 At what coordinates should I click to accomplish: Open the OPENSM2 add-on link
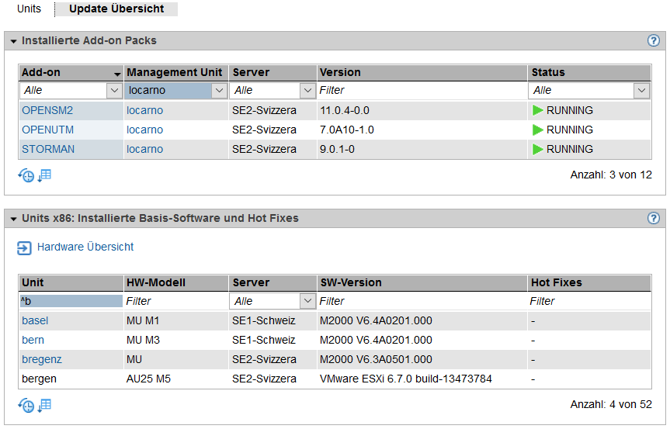47,111
